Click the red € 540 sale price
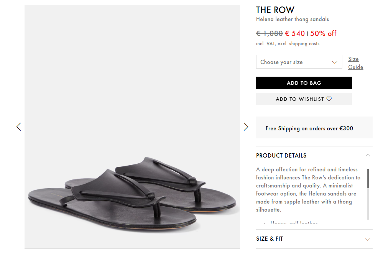This screenshot has height=253, width=383. point(295,33)
